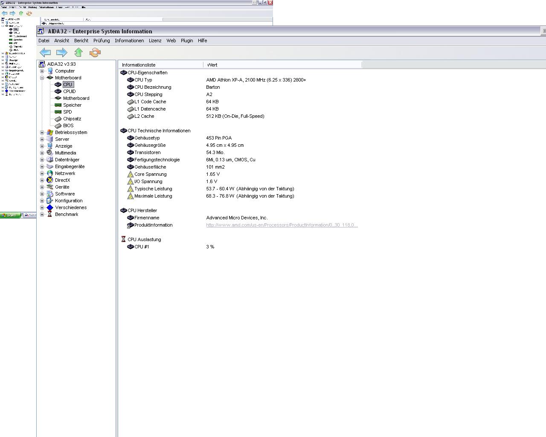Image resolution: width=546 pixels, height=437 pixels.
Task: Open the AMD product information link
Action: click(x=282, y=225)
